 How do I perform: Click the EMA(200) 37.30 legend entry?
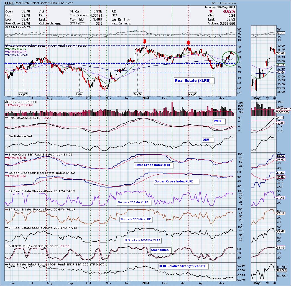pos(17,55)
